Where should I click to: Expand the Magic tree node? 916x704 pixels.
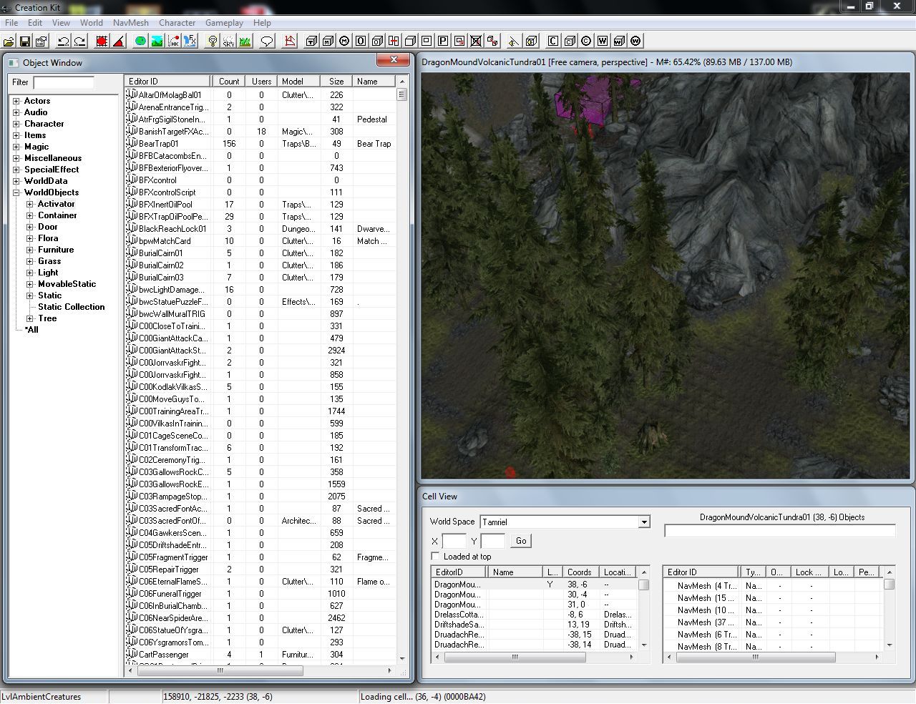[x=16, y=147]
